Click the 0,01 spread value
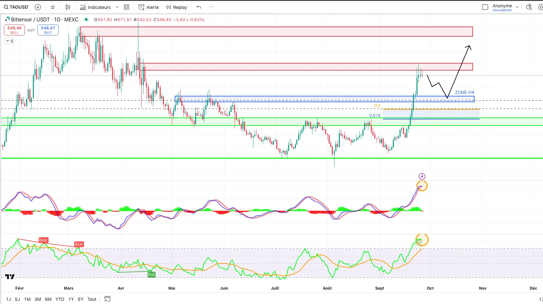Image resolution: width=543 pixels, height=304 pixels. [31, 30]
